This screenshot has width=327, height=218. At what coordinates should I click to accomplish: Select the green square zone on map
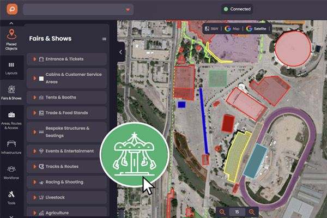point(218,78)
